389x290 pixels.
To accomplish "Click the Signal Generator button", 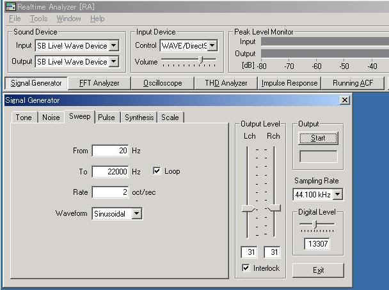I will 36,83.
